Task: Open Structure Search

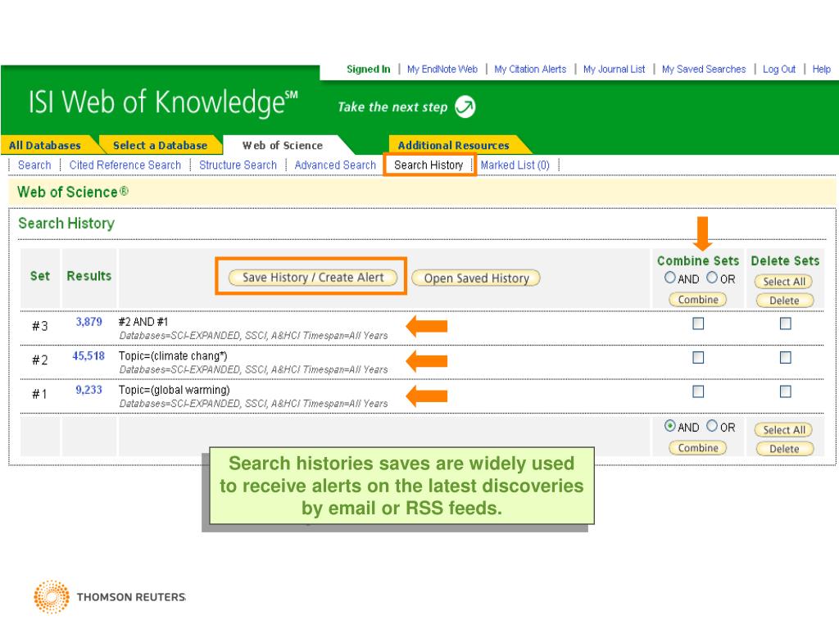Action: (238, 165)
